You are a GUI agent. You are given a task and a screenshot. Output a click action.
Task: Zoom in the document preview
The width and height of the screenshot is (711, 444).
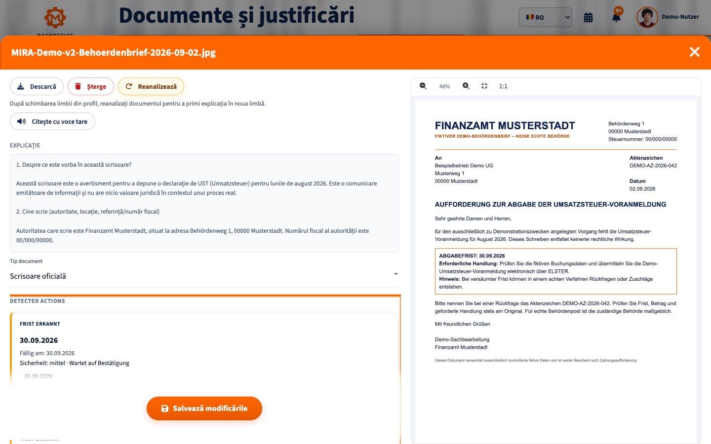point(466,86)
